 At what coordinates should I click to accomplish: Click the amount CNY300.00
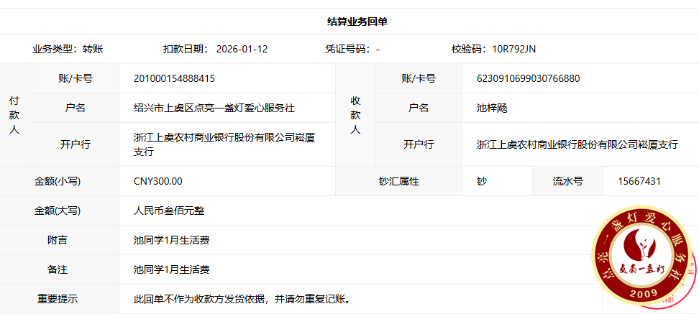click(157, 181)
